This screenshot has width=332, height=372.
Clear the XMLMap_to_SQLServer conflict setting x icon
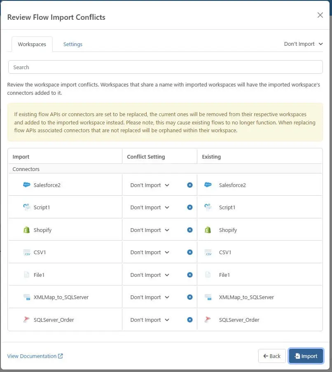click(190, 297)
